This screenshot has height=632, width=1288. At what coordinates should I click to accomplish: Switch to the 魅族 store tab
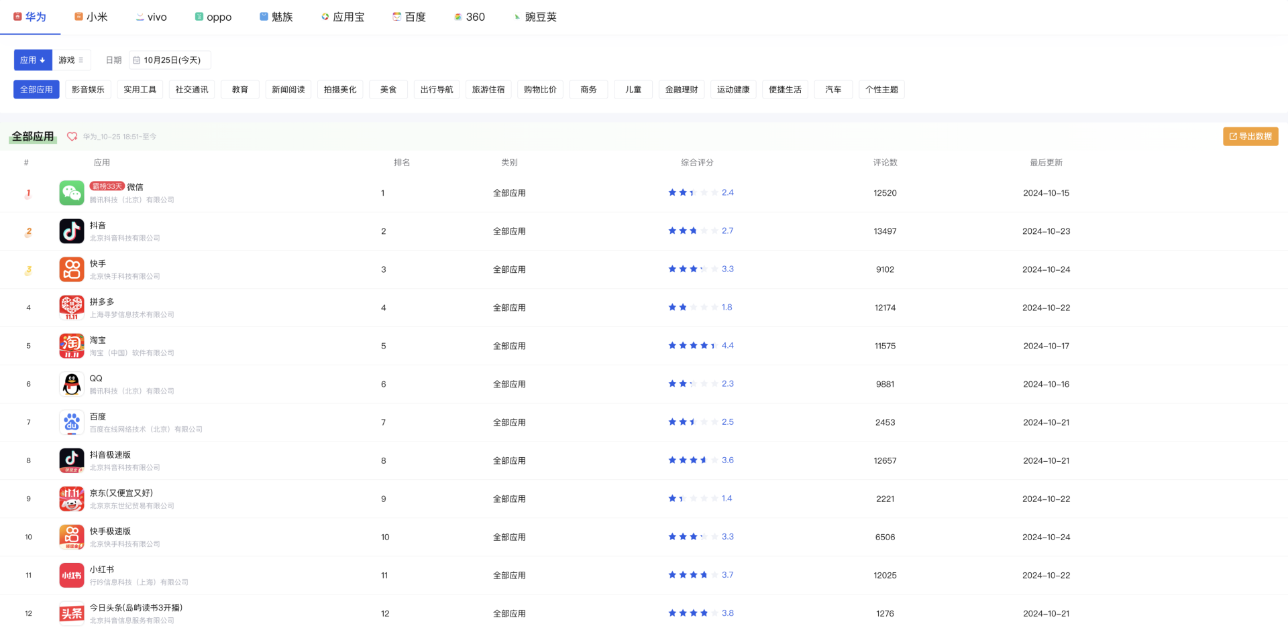[276, 17]
